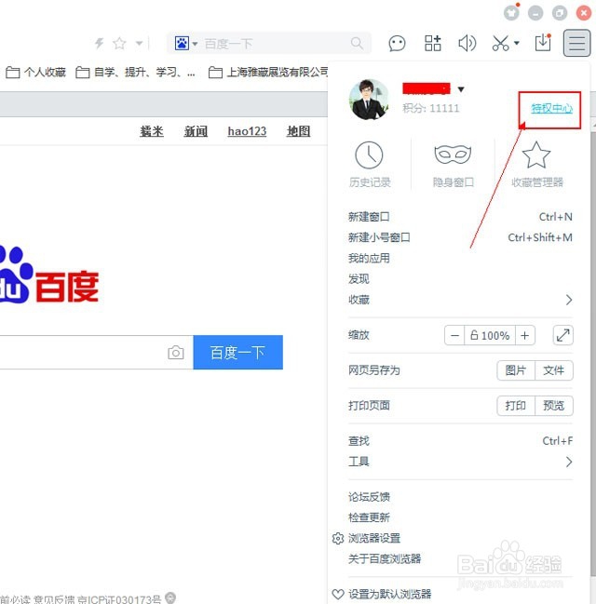Open the 地图 link
Viewport: 596px width, 604px height.
(298, 131)
